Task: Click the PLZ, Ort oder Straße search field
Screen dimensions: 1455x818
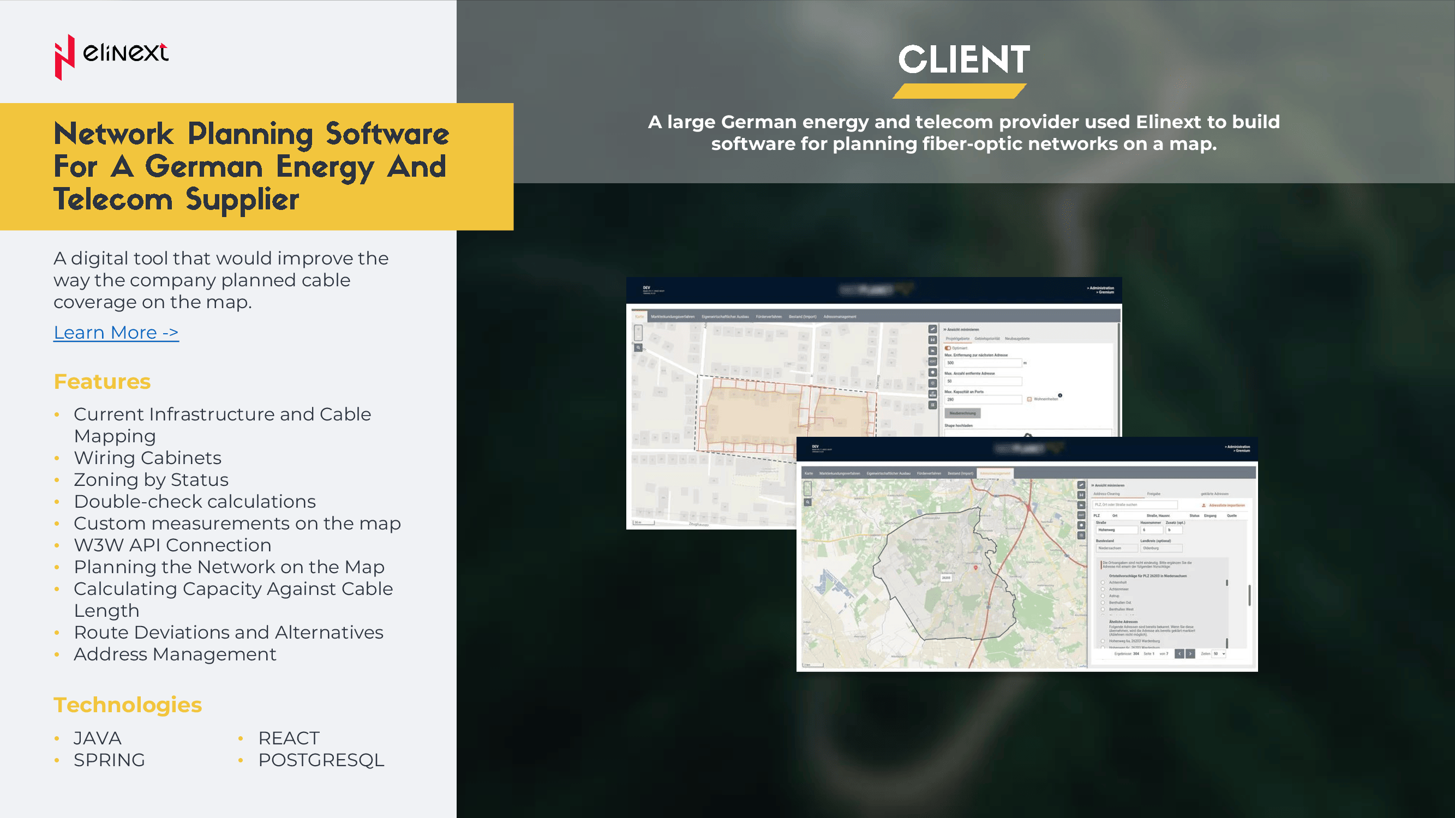Action: (x=1135, y=504)
